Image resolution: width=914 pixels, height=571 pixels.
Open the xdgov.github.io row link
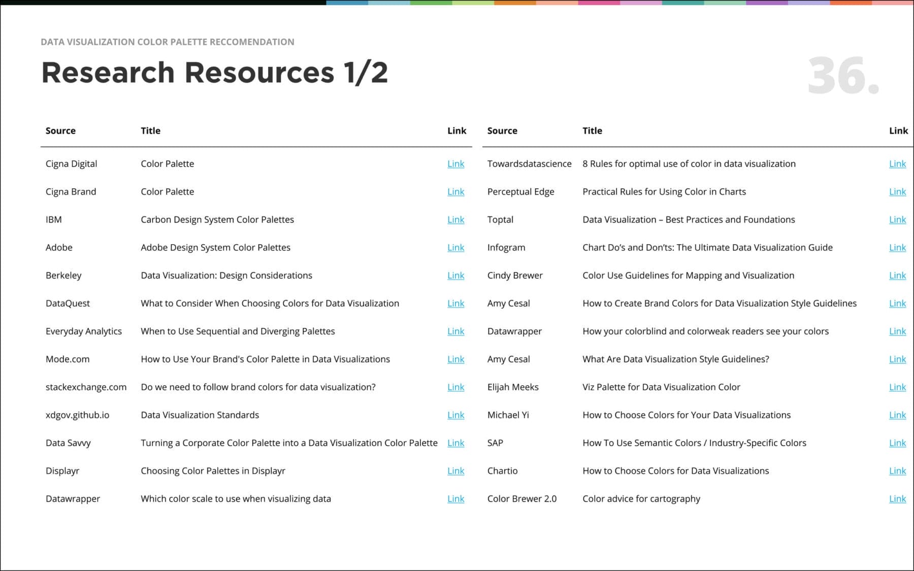coord(455,415)
